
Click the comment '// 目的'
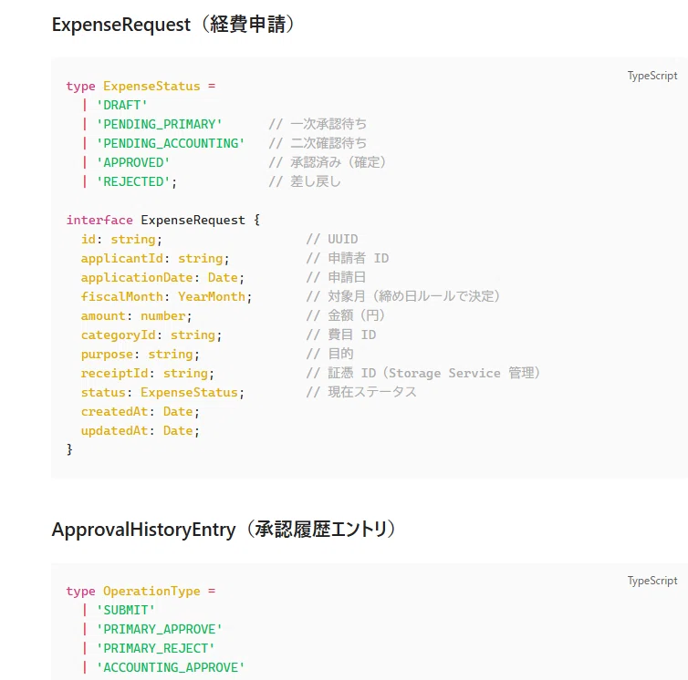pyautogui.click(x=329, y=355)
